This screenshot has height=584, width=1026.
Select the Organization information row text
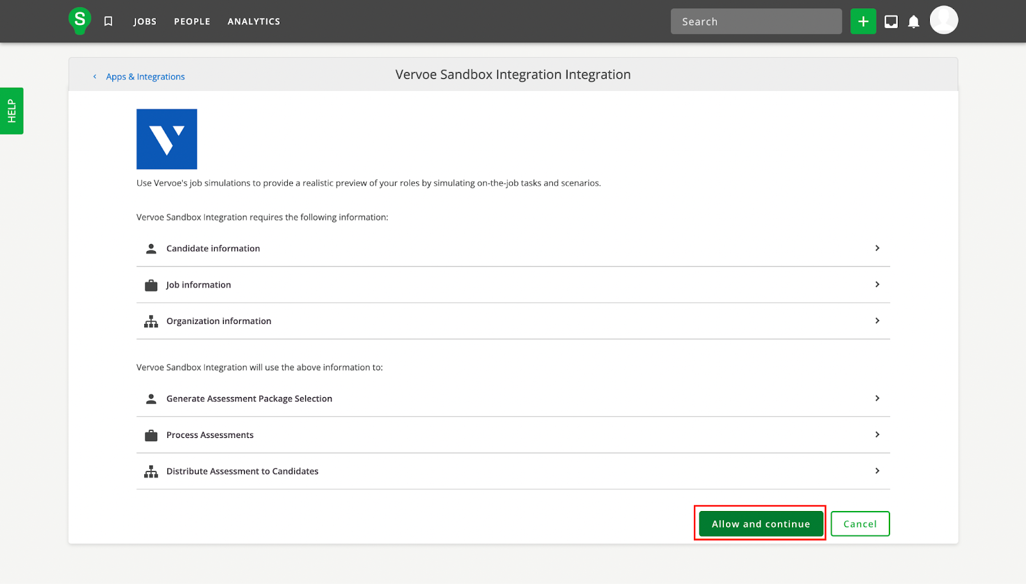pyautogui.click(x=219, y=321)
